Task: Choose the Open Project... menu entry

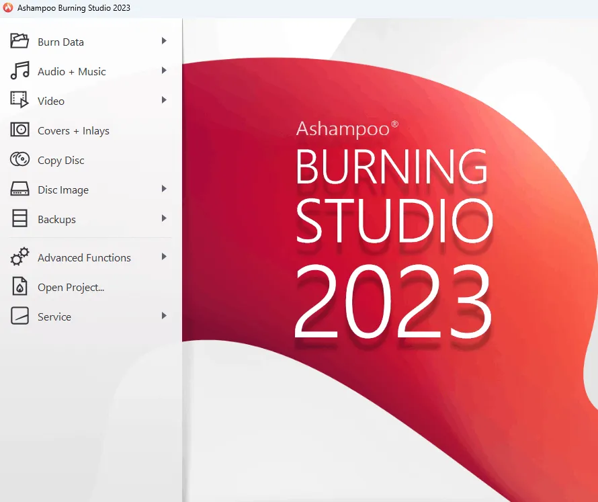Action: pyautogui.click(x=71, y=288)
